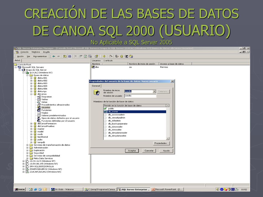
Task: Click the Internet Explorer quick launch icon
Action: [x=35, y=189]
